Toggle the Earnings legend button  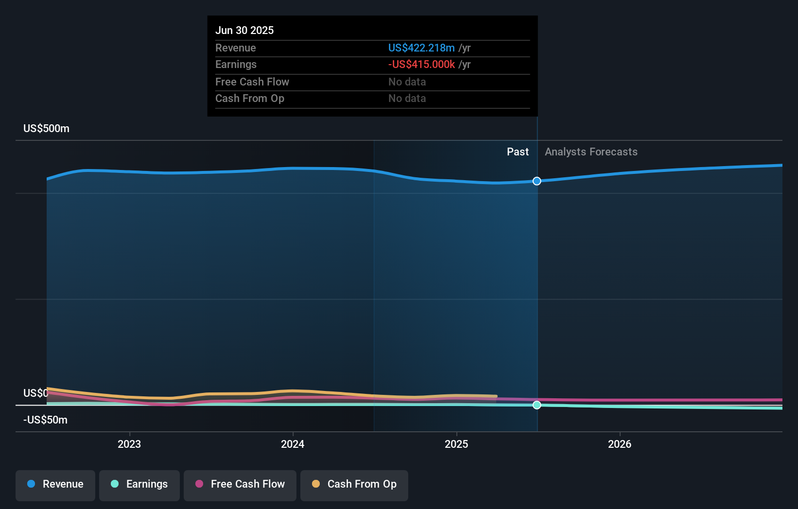coord(139,485)
